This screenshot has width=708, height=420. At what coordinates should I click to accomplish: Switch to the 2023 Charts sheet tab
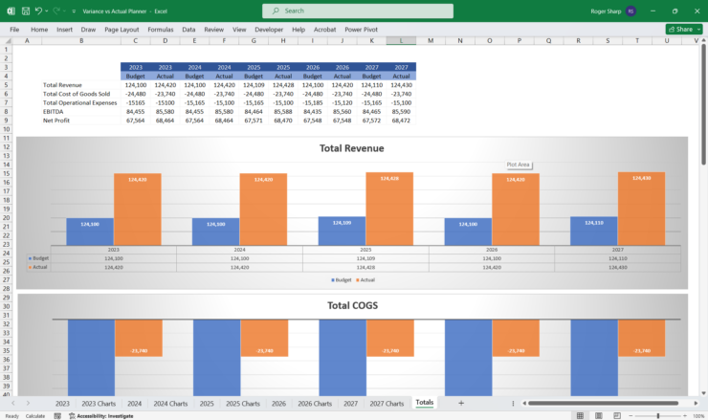[99, 404]
